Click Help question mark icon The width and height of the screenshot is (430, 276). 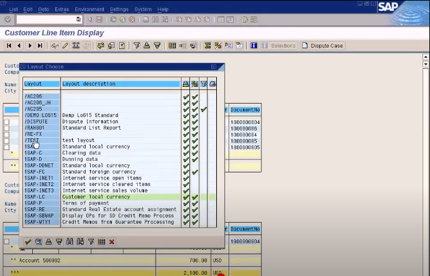click(245, 19)
